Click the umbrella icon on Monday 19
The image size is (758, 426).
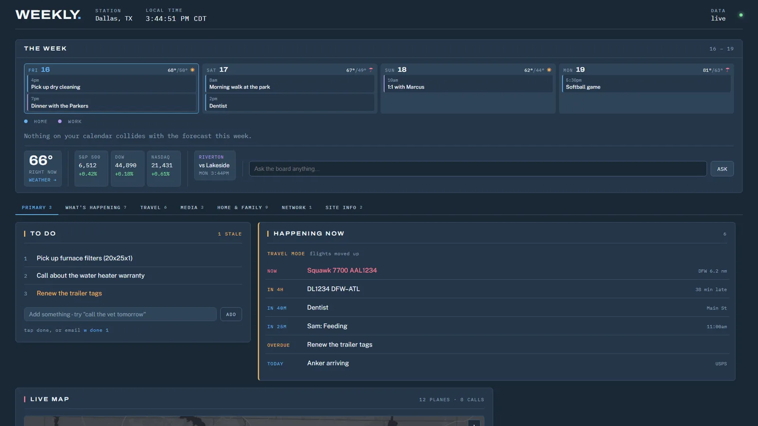[727, 70]
